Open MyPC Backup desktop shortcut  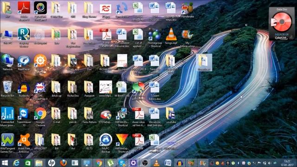[x=106, y=143]
